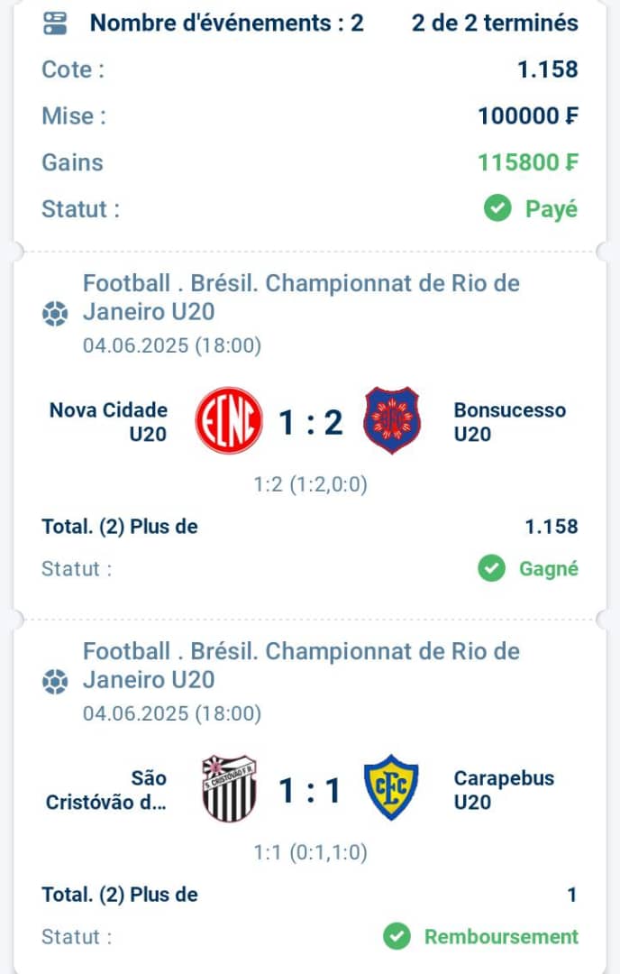Tap the Bonsucesso U20 team name
Viewport: 620px width, 974px height.
point(509,422)
